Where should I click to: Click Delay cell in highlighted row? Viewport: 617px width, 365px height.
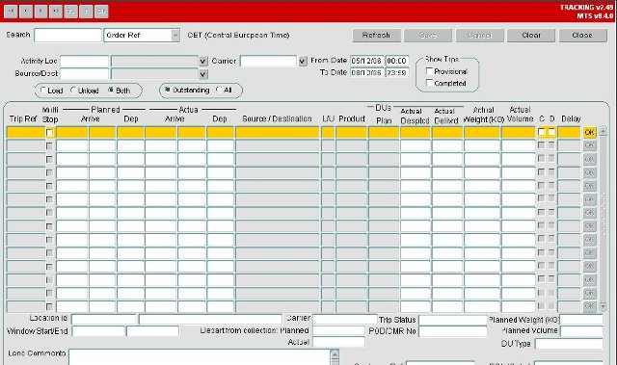coord(569,132)
